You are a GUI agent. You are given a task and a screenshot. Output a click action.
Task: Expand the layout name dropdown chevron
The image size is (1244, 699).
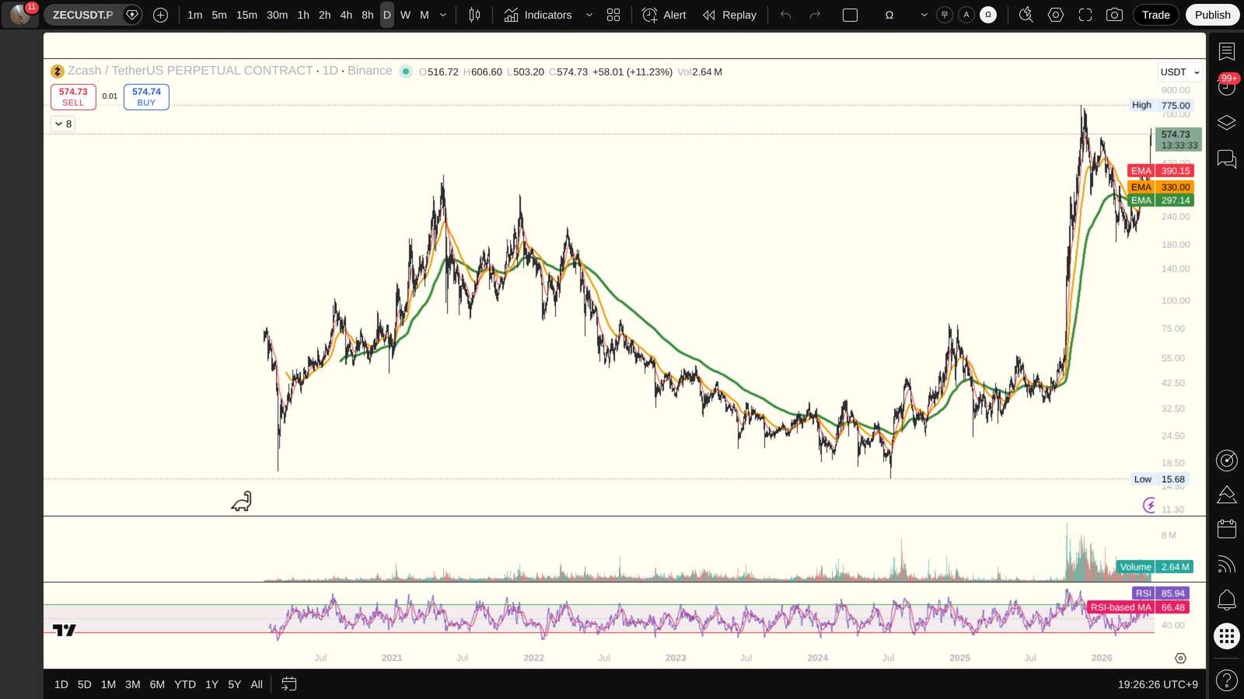click(924, 15)
